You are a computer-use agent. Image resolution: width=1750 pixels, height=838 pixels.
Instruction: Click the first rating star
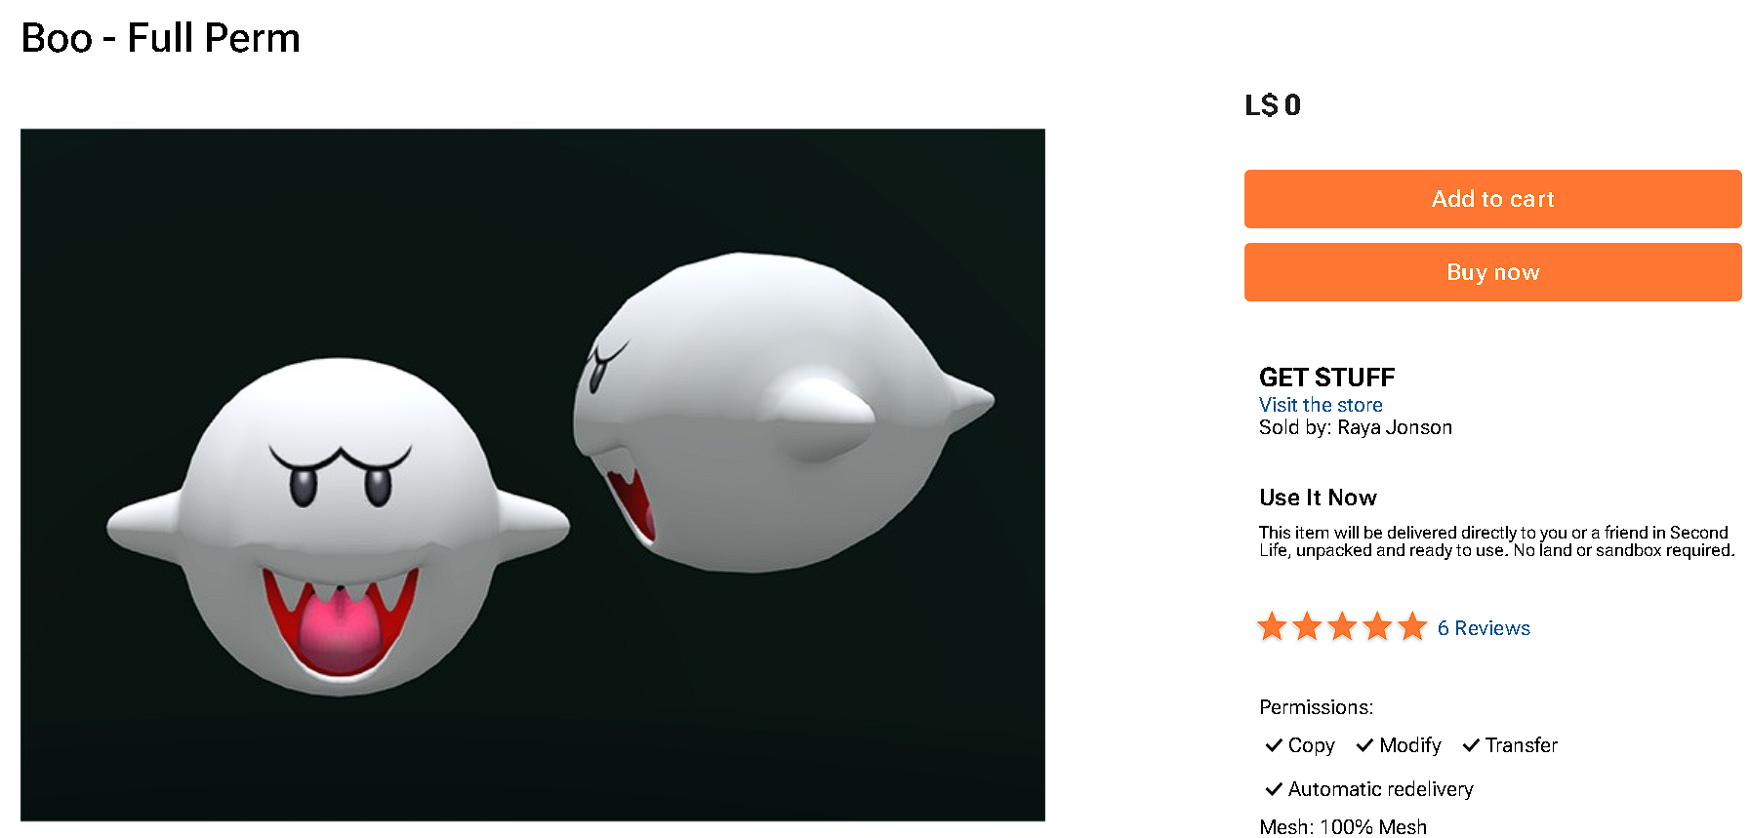(x=1272, y=626)
